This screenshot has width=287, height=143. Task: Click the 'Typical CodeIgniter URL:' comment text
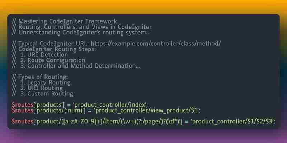click(53, 44)
